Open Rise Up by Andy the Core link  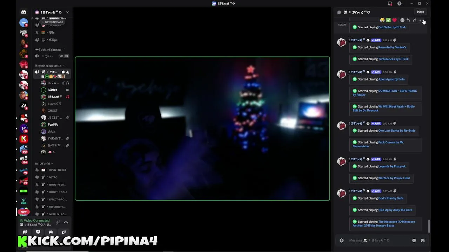click(x=395, y=210)
